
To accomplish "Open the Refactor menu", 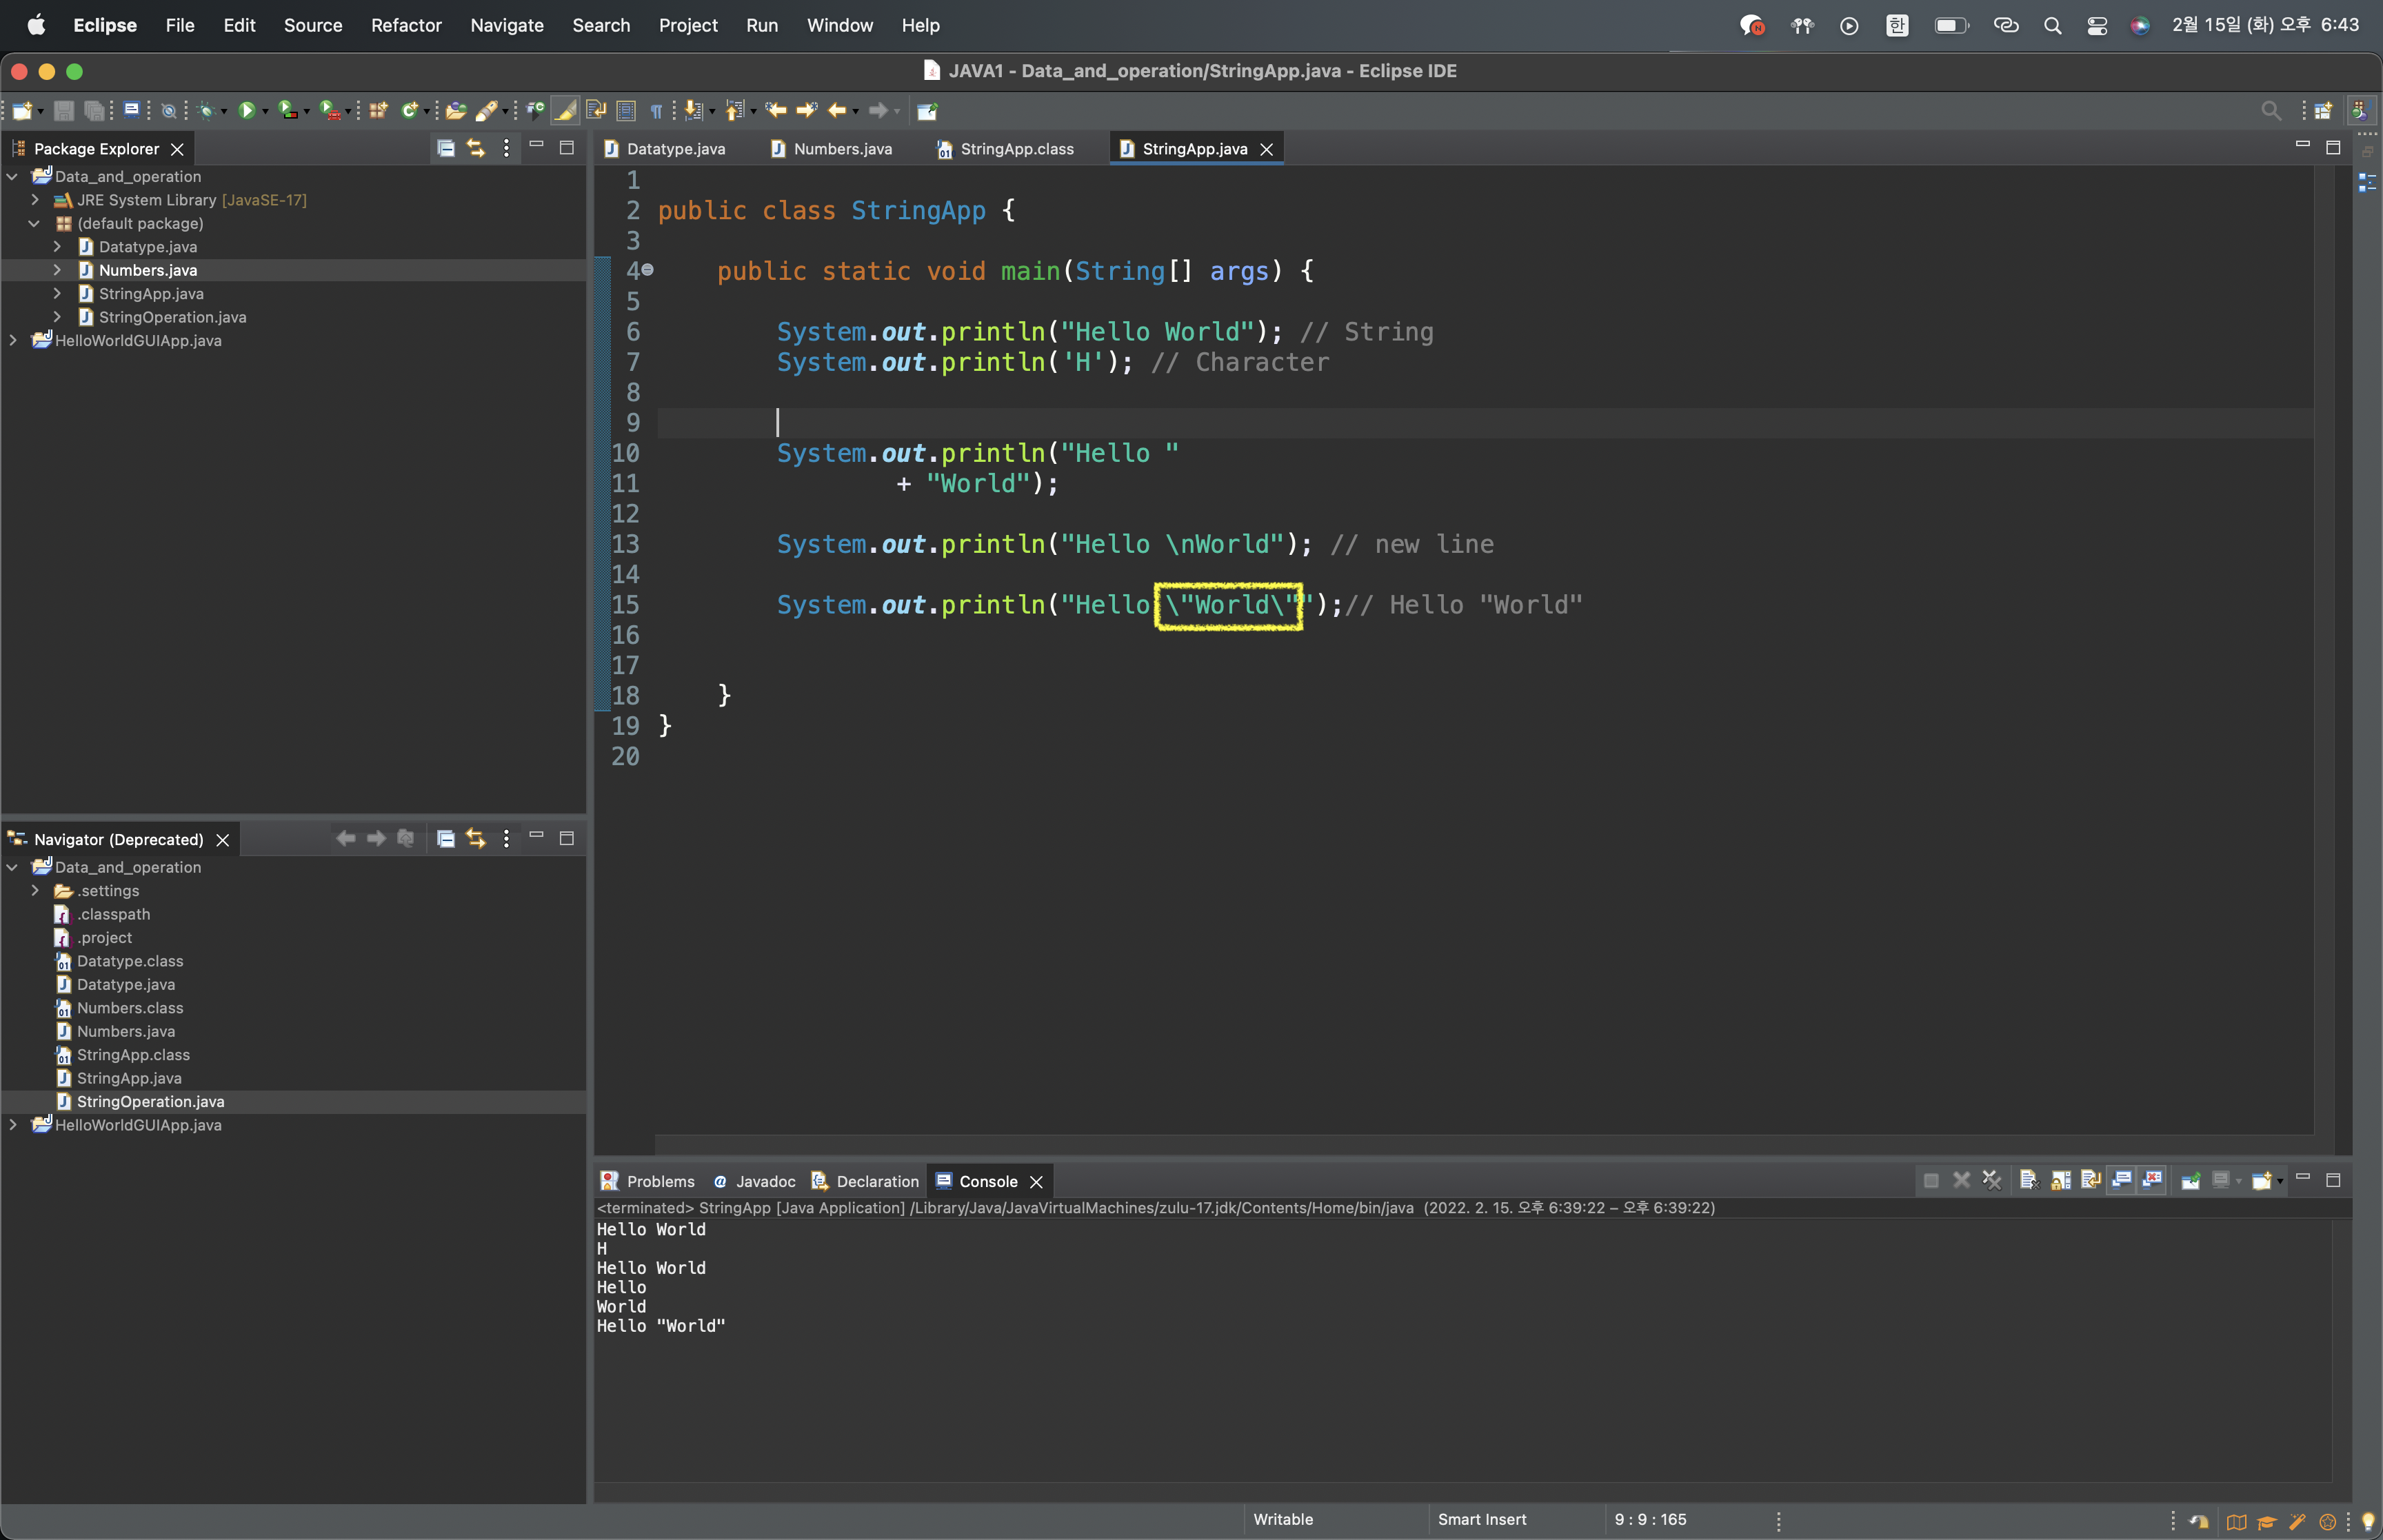I will (405, 25).
